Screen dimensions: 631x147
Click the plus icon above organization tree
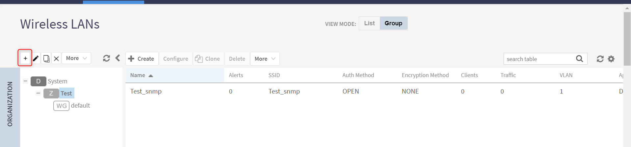click(x=25, y=58)
